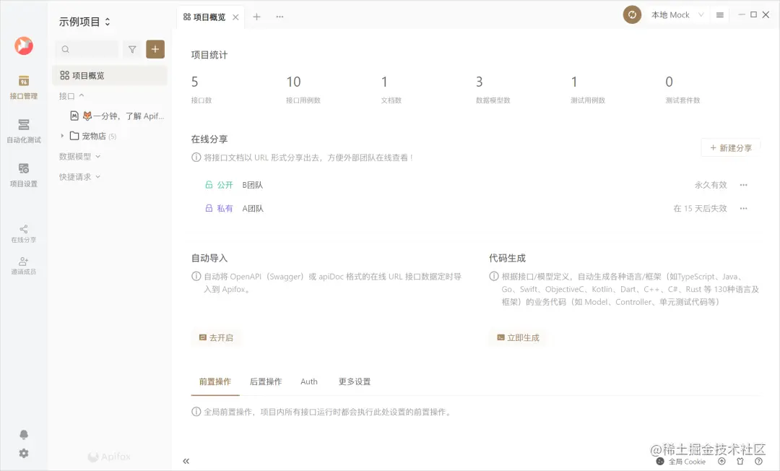780x471 pixels.
Task: Click the 去开启 button under 自动导入
Action: click(216, 337)
